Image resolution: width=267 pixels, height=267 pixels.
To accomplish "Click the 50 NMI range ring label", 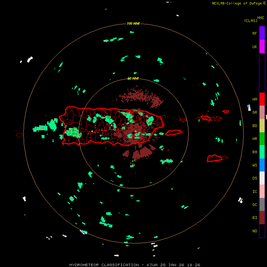I will click(133, 78).
